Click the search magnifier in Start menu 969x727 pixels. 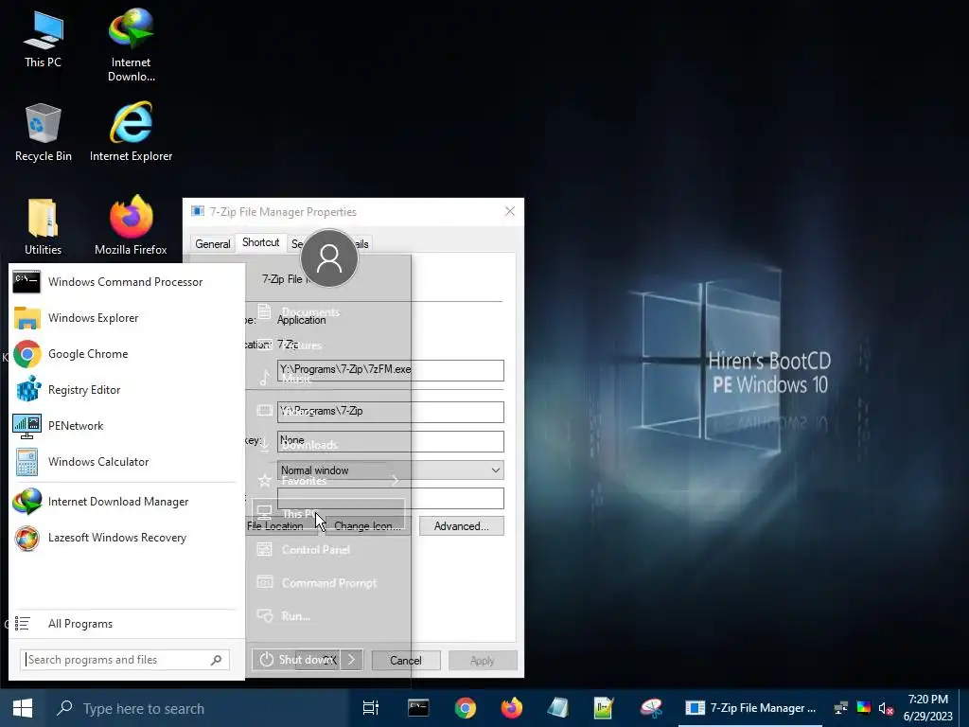point(217,660)
